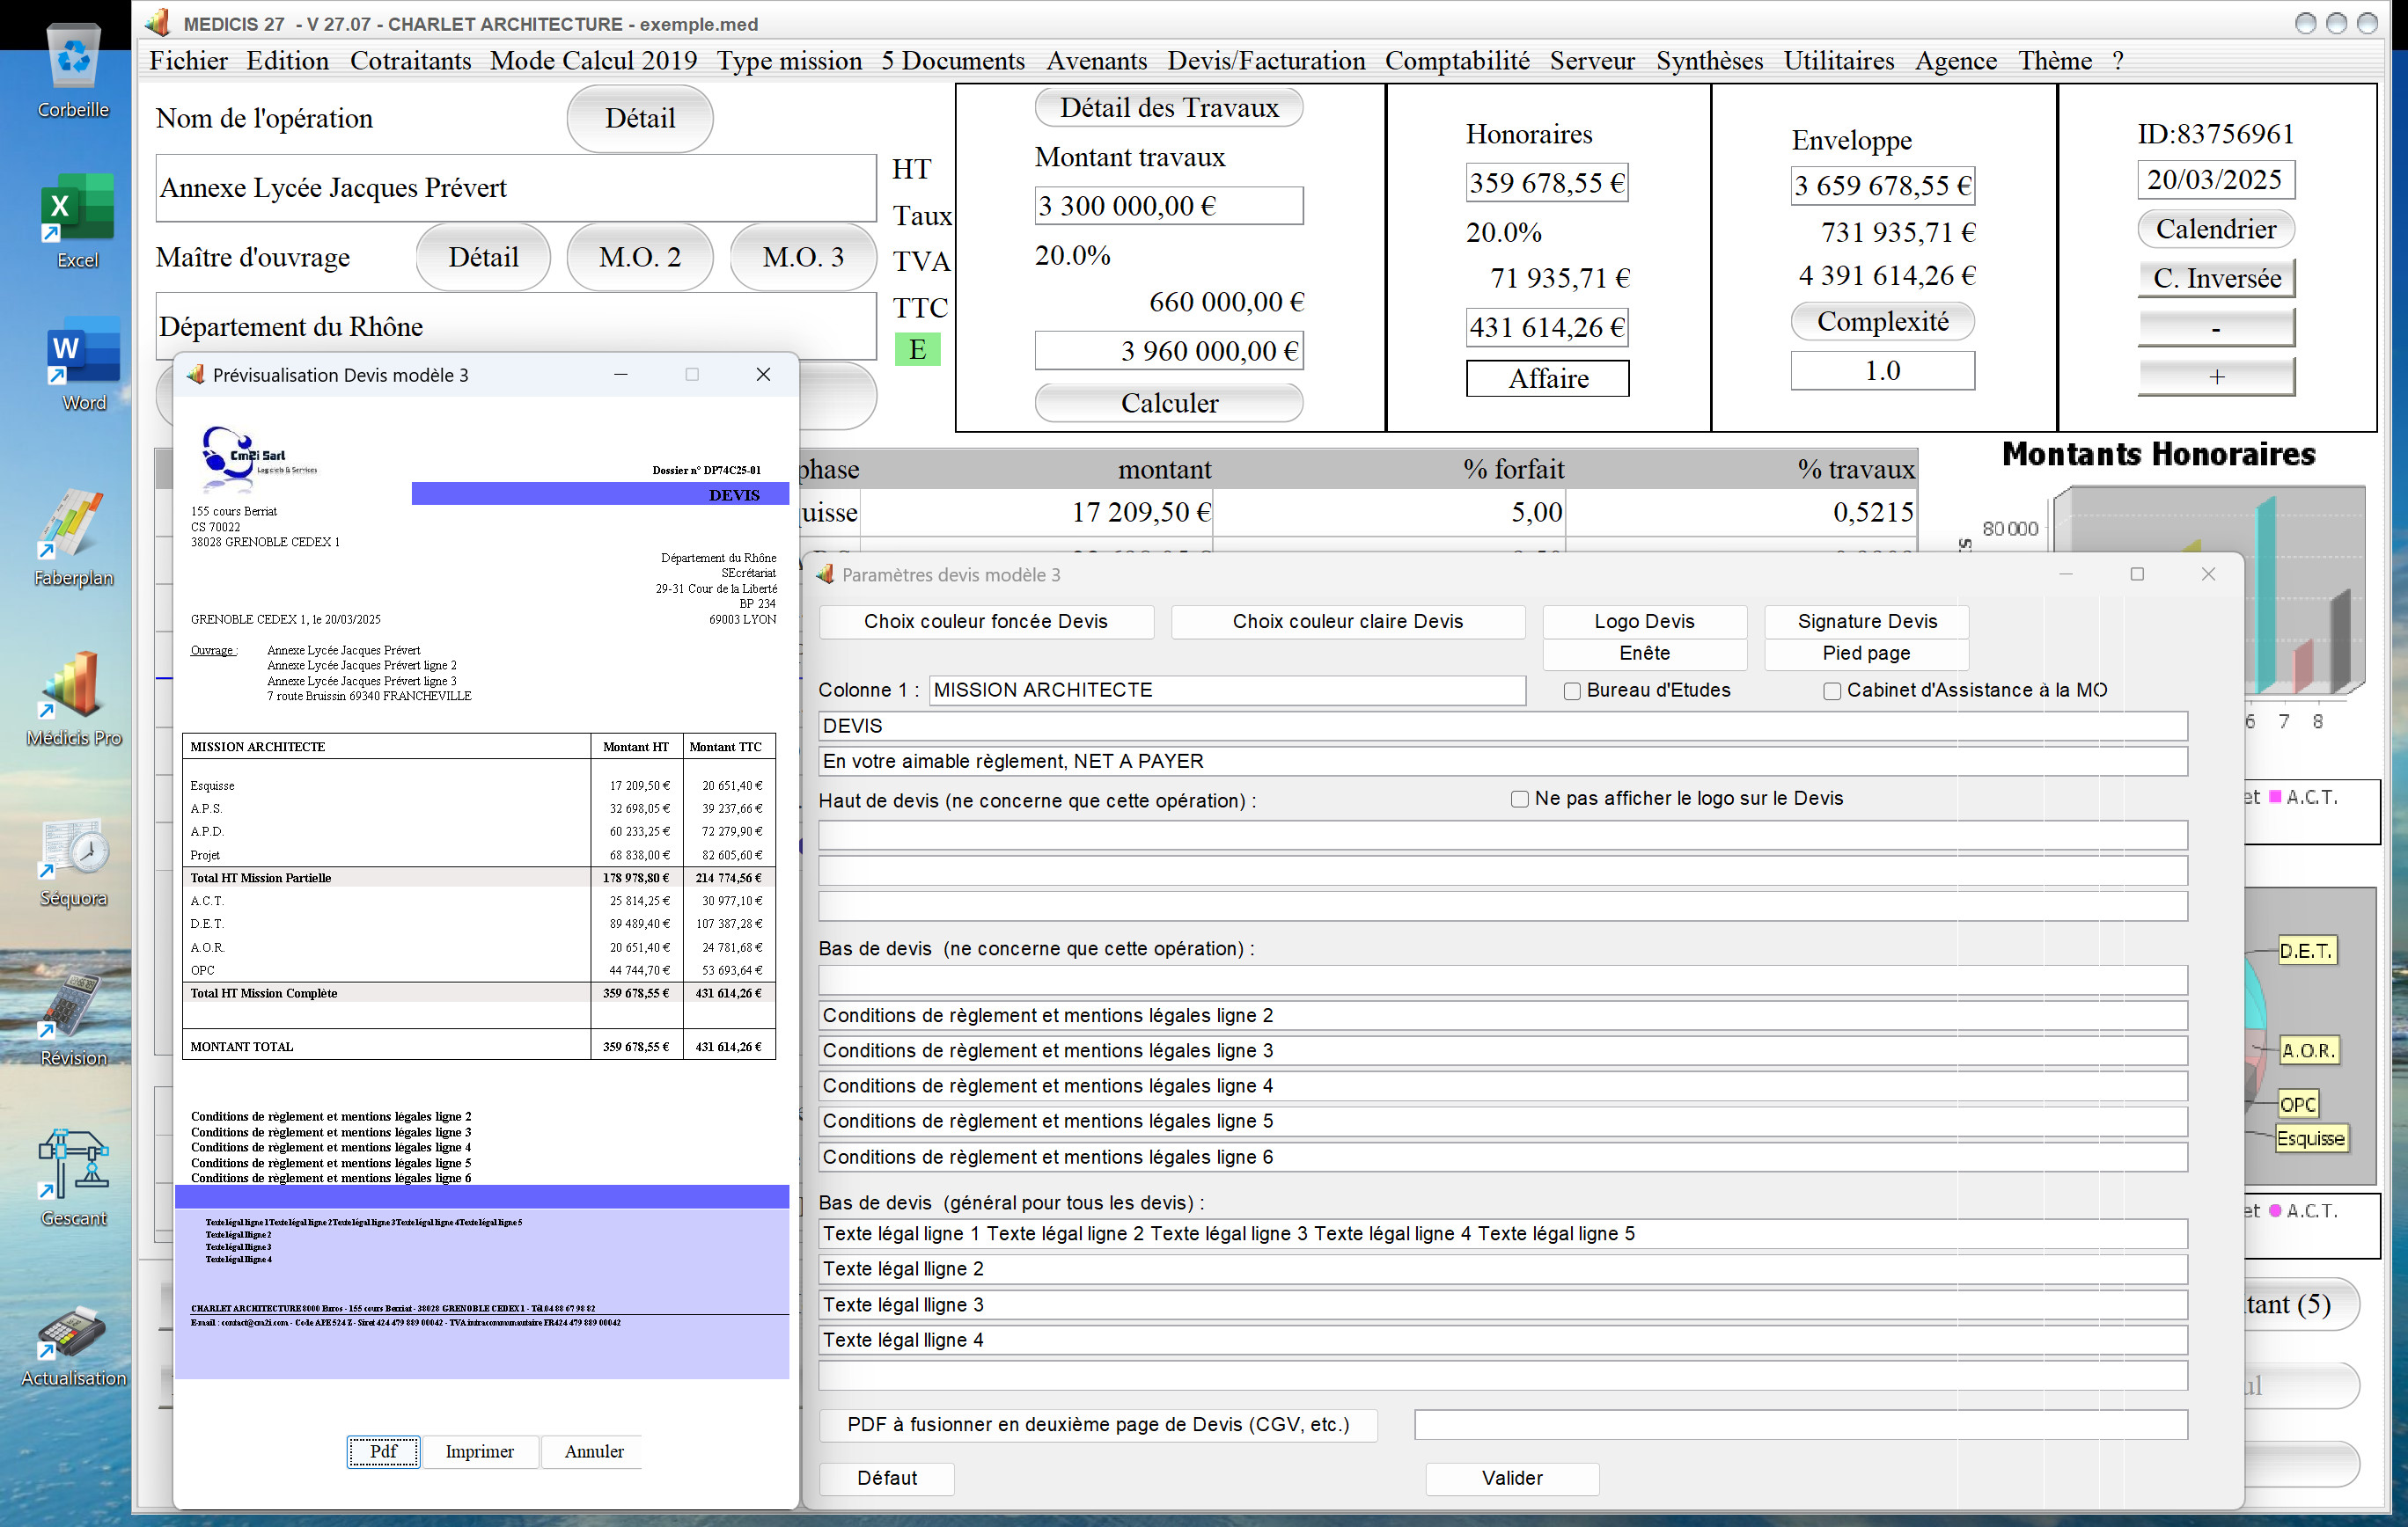The width and height of the screenshot is (2408, 1527).
Task: Click the Pied page button
Action: (x=1867, y=654)
